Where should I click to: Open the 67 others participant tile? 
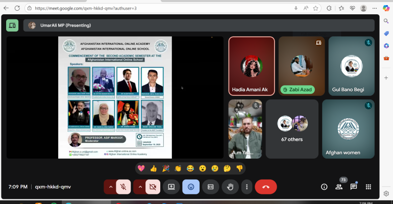tap(292, 129)
